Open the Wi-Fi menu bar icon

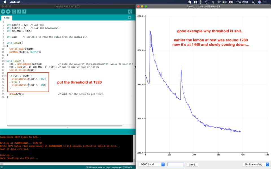pyautogui.click(x=218, y=2)
